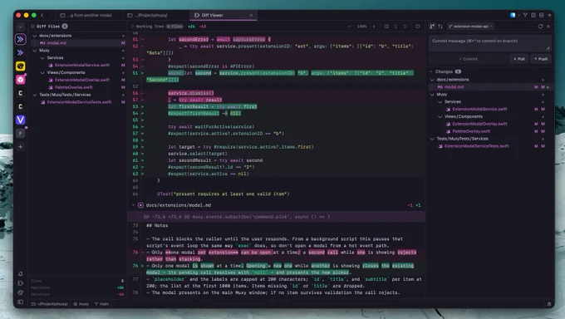Close the Diff Viewer tab

251,15
